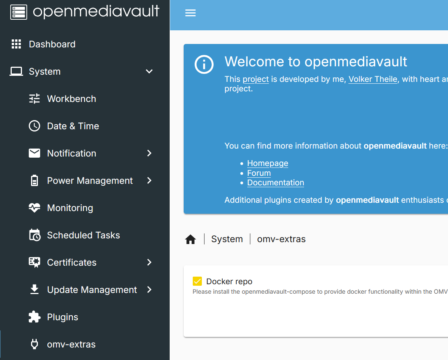The width and height of the screenshot is (448, 360).
Task: Open Scheduled Tasks
Action: click(x=83, y=235)
